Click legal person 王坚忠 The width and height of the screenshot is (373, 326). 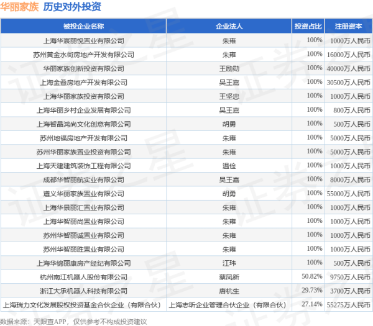[229, 96]
